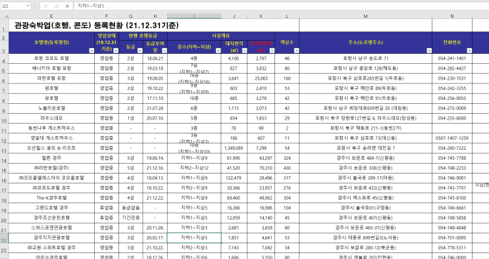Select column K header
Viewport: 489px width, 259px height.
[x=261, y=16]
